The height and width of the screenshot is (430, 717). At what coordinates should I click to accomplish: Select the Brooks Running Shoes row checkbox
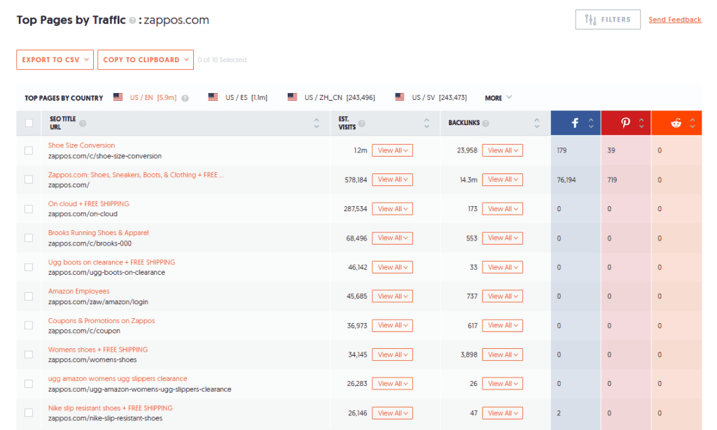point(29,238)
